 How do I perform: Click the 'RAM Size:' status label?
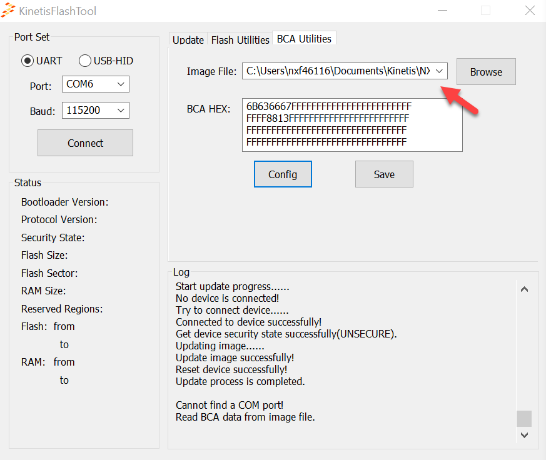(44, 291)
